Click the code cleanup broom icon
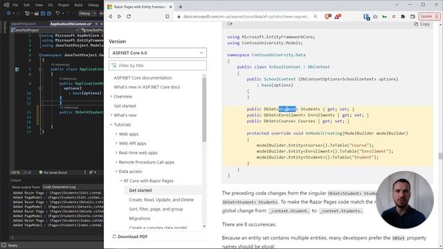Screen dimensions: 443x249 tap(91, 172)
